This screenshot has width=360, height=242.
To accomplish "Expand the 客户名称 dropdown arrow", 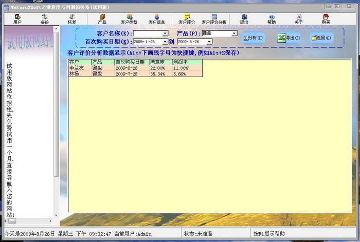I will coord(165,34).
